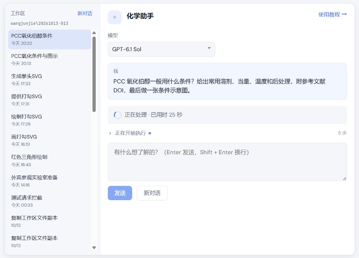Click the 工作区 sidebar heading
359x258 pixels.
pyautogui.click(x=18, y=13)
